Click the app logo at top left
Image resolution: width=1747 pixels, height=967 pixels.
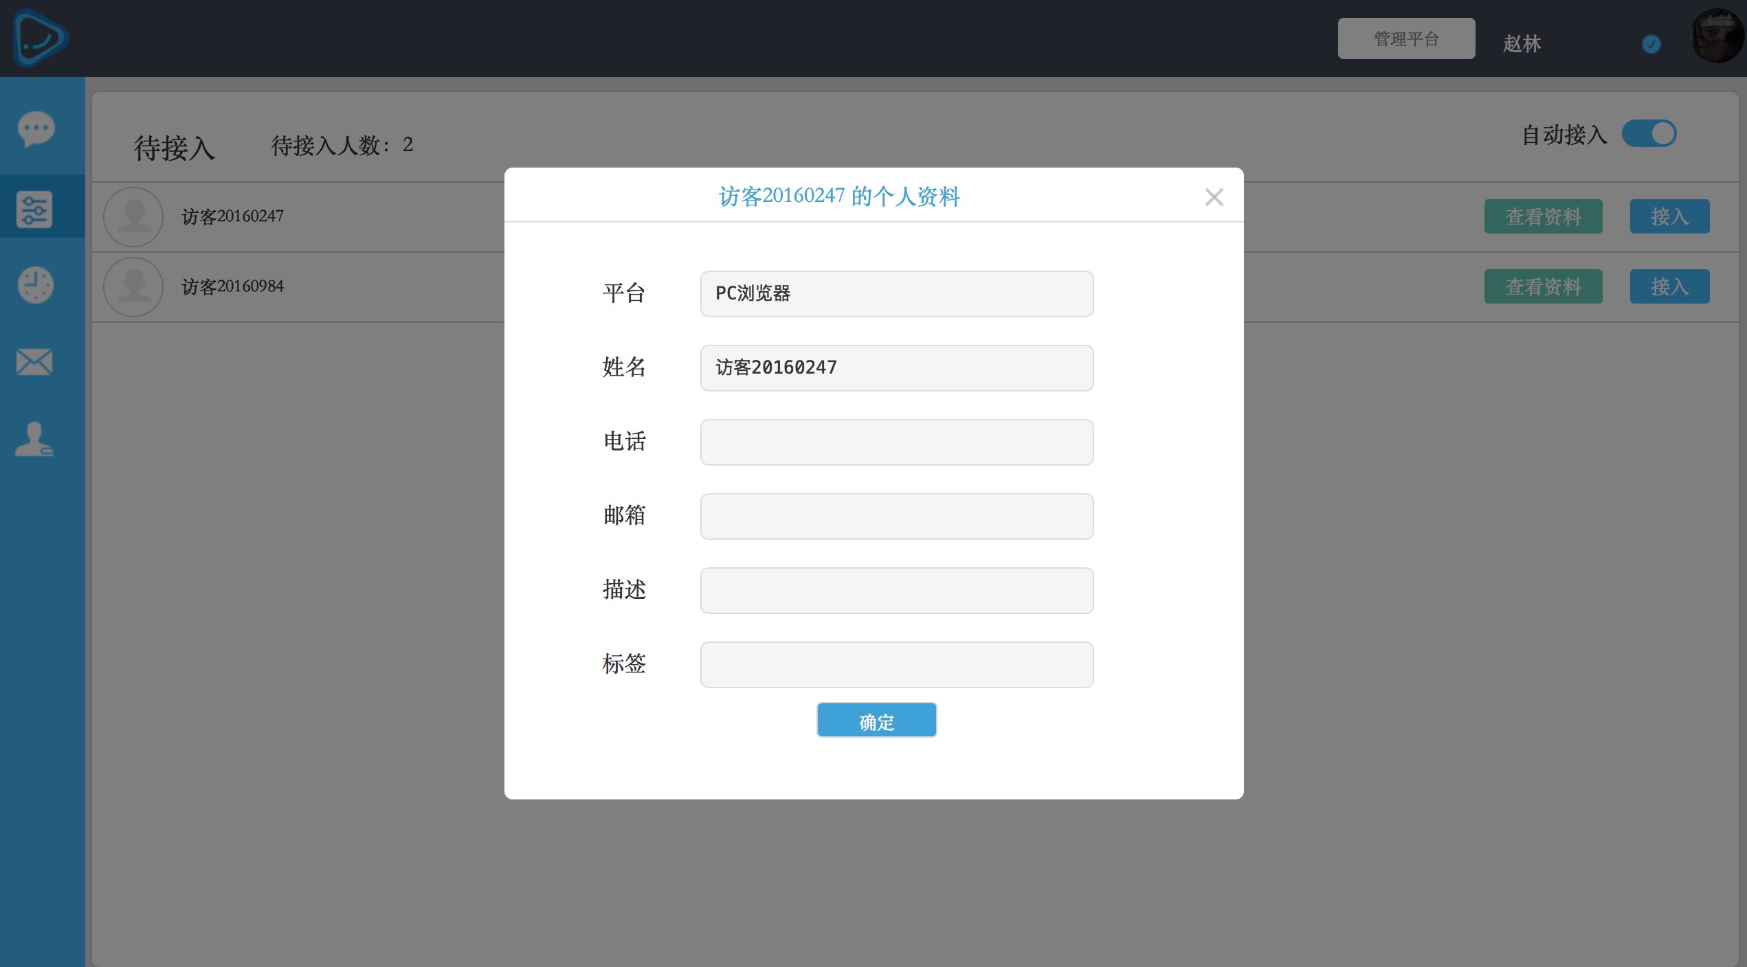coord(40,38)
